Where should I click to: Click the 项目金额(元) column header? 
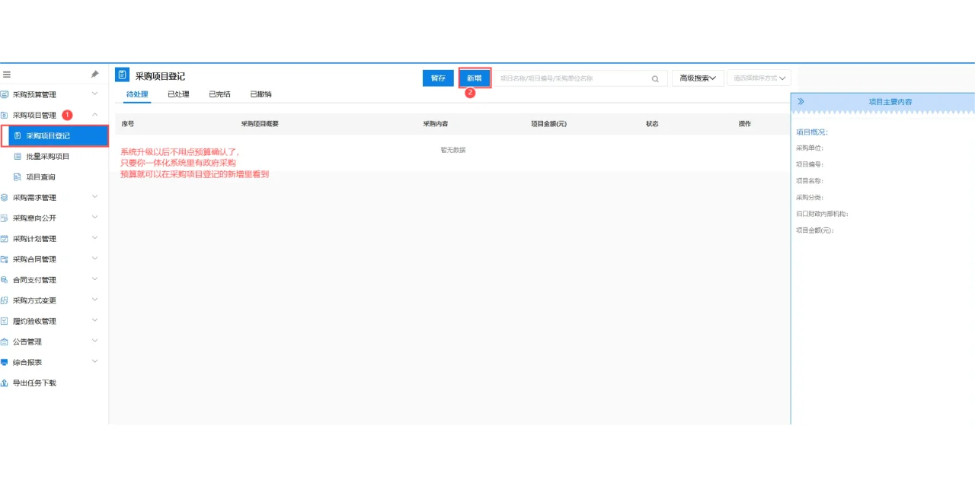(548, 124)
